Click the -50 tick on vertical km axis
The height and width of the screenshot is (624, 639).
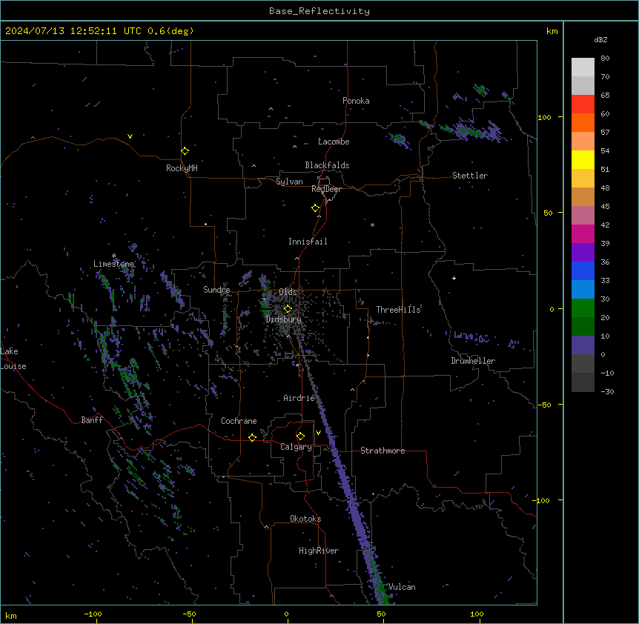(544, 405)
